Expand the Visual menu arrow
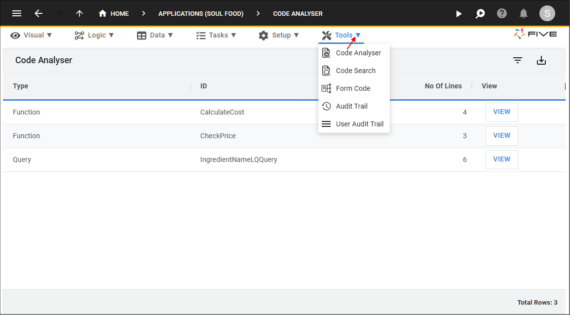570x315 pixels. tap(49, 35)
